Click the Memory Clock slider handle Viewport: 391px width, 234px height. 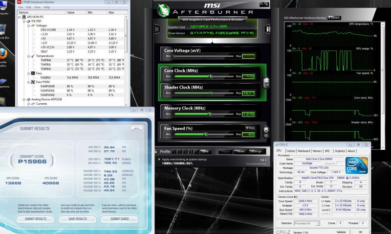pos(210,114)
